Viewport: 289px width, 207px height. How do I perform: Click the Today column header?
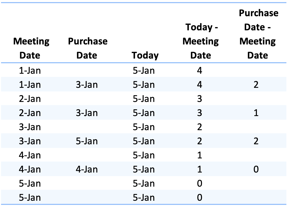click(145, 55)
